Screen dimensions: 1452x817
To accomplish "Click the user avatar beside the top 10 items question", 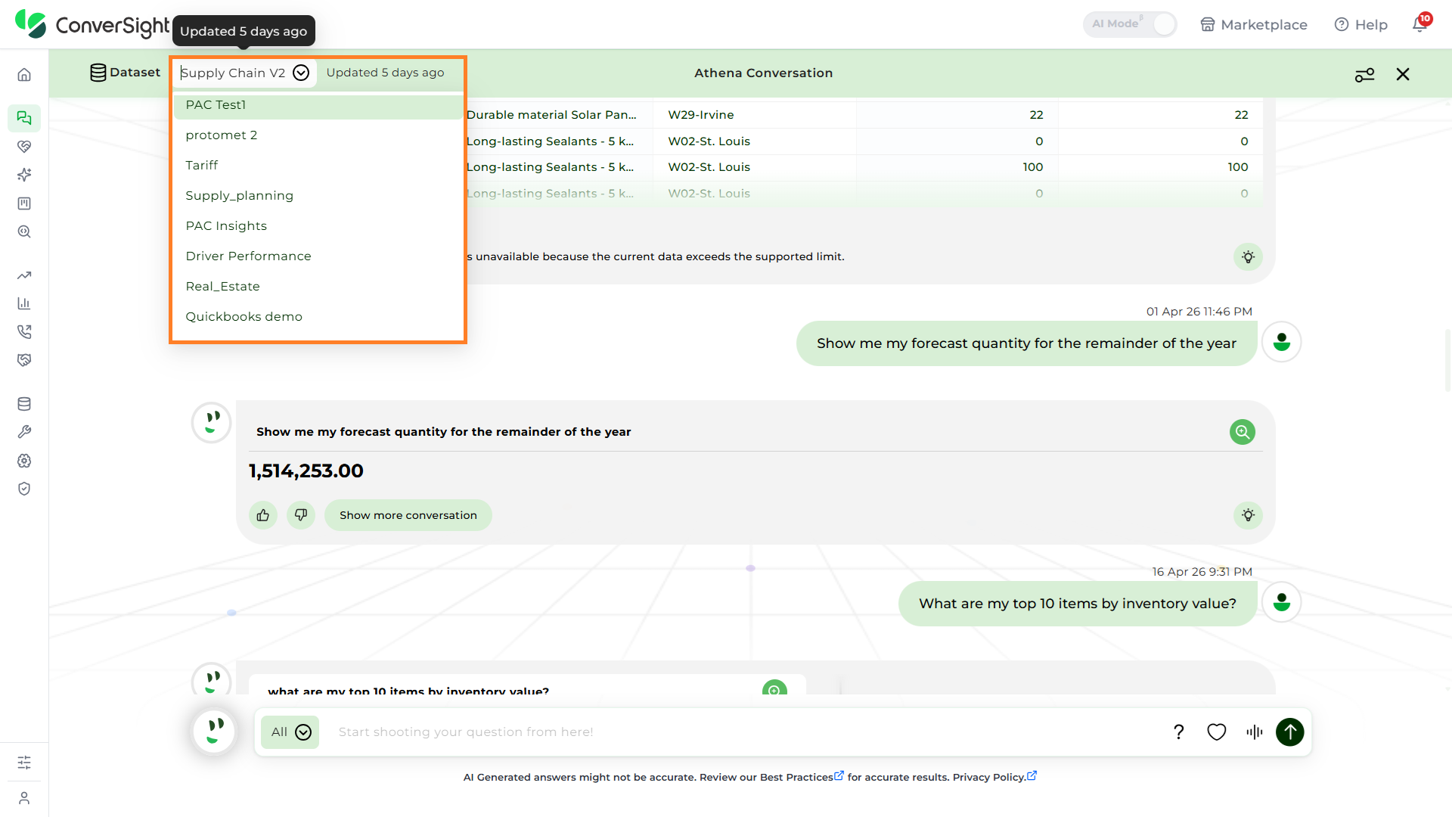I will coord(1282,603).
